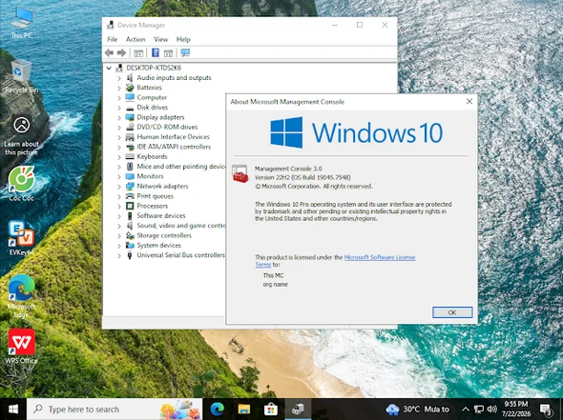The width and height of the screenshot is (563, 420).
Task: Click the Show/Hide console tree toolbar icon
Action: [138, 53]
